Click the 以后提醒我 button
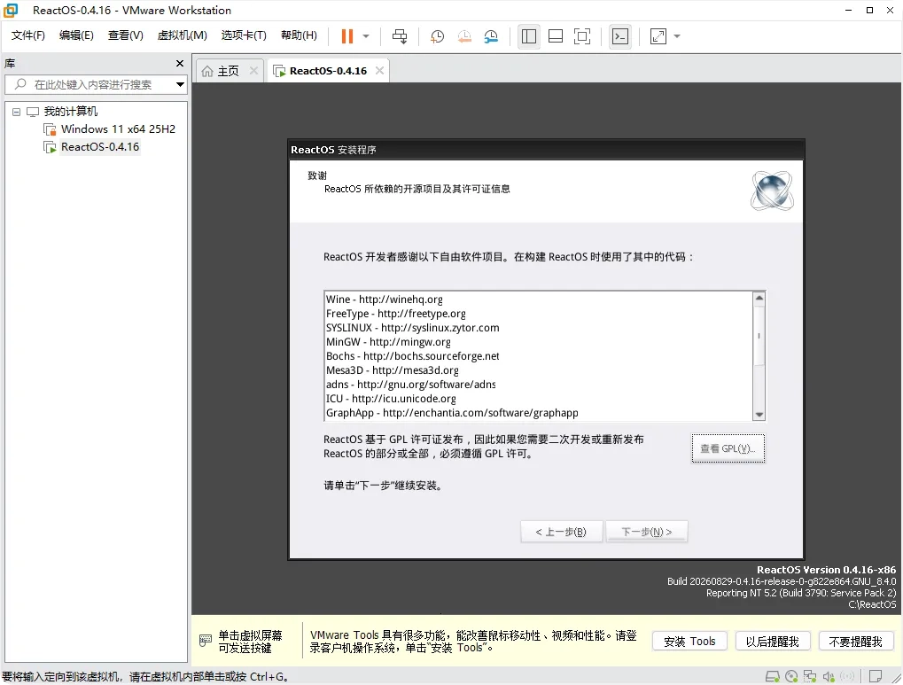This screenshot has width=903, height=685. coord(772,642)
